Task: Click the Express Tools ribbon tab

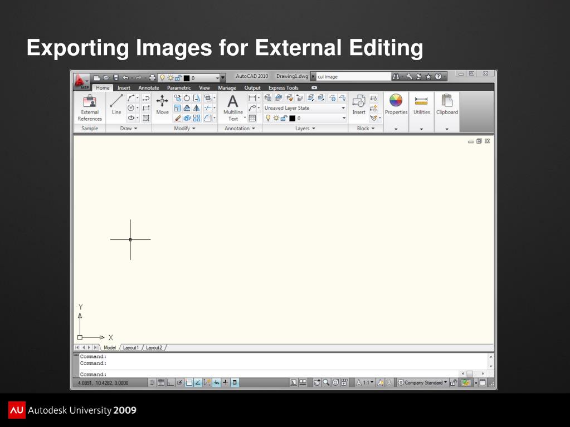Action: click(x=283, y=88)
